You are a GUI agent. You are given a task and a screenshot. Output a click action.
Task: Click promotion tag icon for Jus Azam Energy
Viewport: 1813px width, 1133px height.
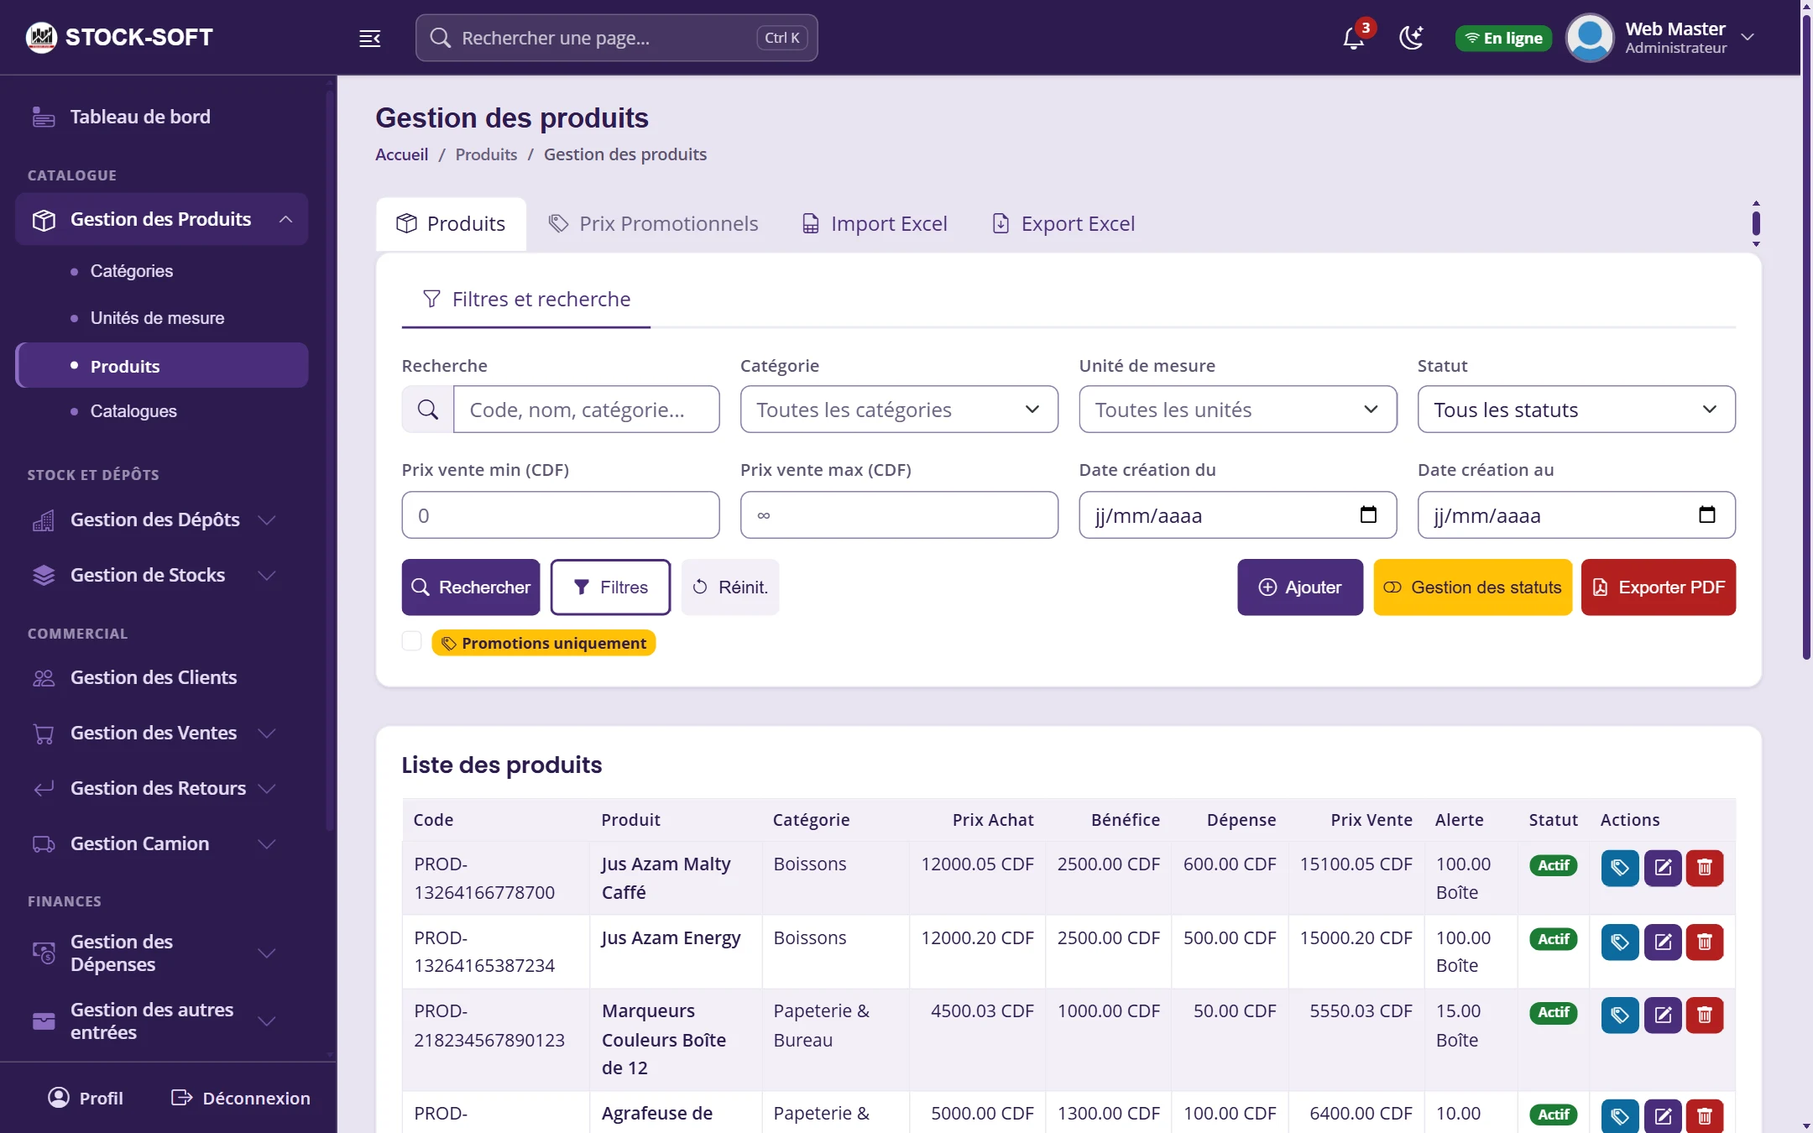(1620, 942)
